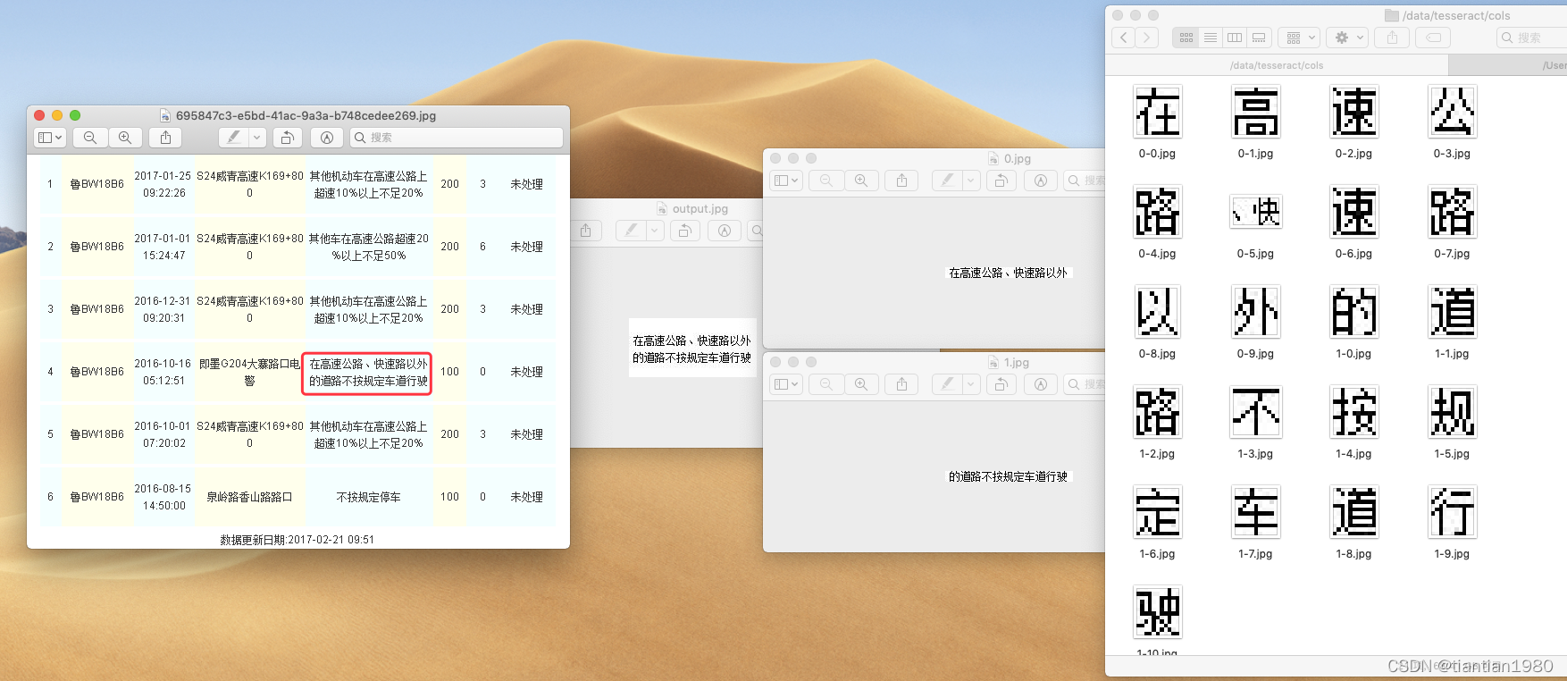The height and width of the screenshot is (681, 1567).
Task: Rotate the 695847c3 image left
Action: coord(287,138)
